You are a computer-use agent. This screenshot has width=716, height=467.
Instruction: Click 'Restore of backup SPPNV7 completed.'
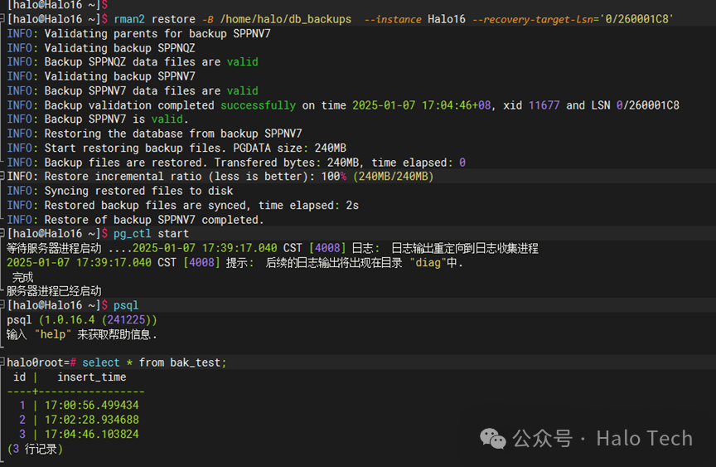(x=154, y=220)
